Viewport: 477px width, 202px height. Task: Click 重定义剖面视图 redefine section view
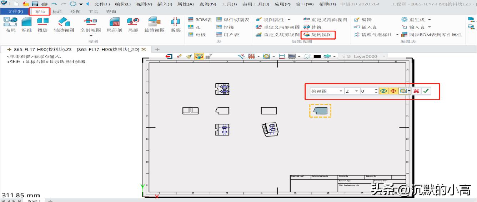[x=325, y=20]
